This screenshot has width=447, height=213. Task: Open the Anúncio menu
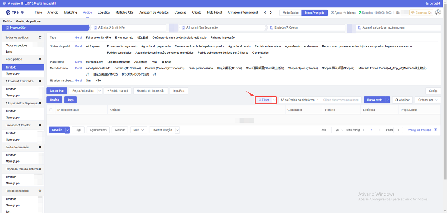pyautogui.click(x=53, y=13)
